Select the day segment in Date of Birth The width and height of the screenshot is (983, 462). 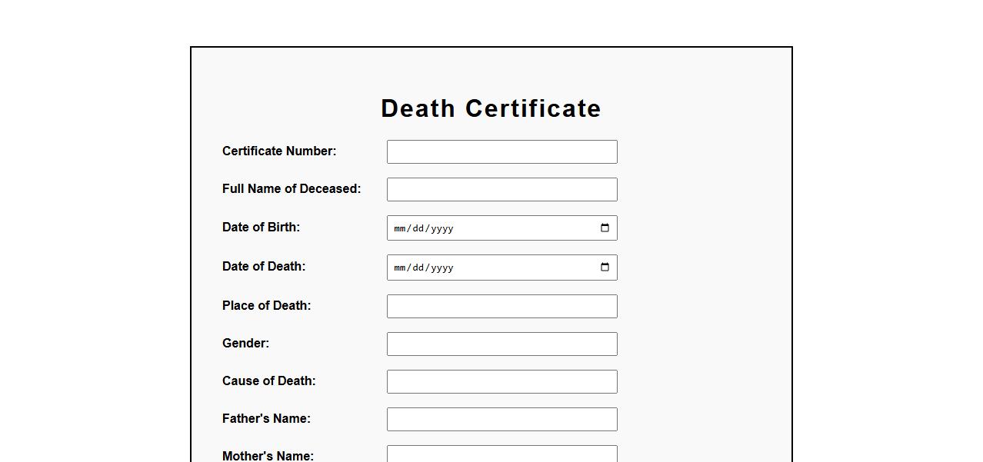pos(418,228)
